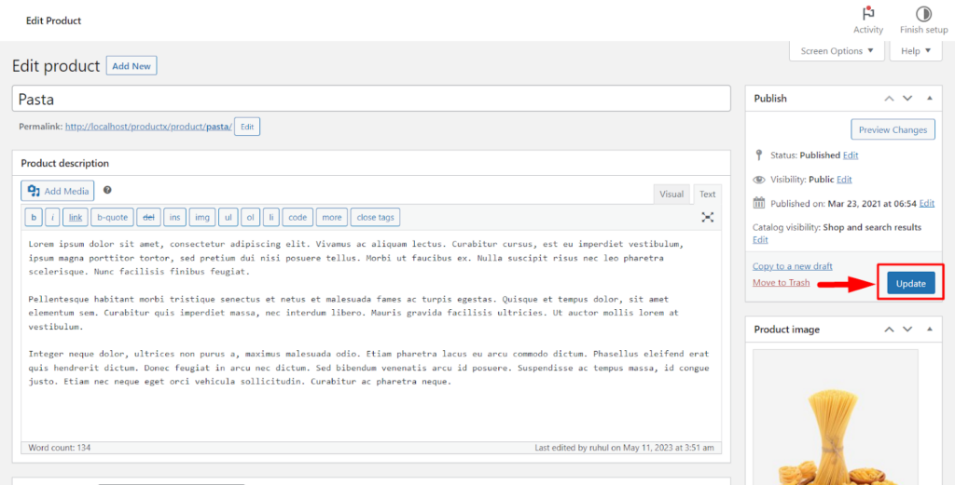This screenshot has width=955, height=485.
Task: Click the img quicktag button
Action: pyautogui.click(x=202, y=217)
